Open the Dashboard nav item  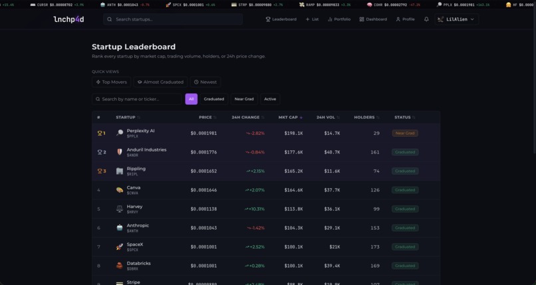point(373,19)
